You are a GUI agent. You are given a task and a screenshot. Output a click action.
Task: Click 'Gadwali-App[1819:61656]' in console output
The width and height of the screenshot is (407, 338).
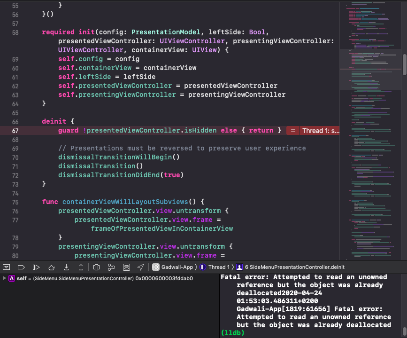pyautogui.click(x=283, y=309)
